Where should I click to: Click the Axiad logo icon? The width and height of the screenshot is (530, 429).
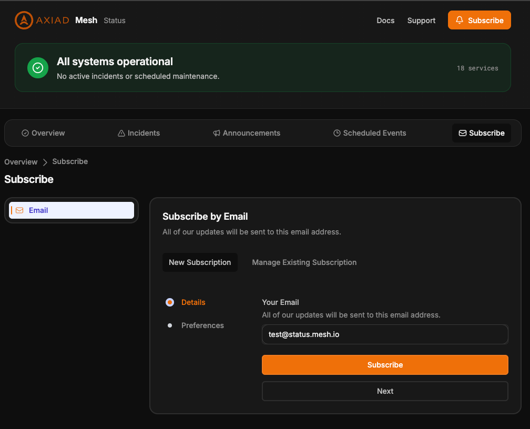click(24, 21)
